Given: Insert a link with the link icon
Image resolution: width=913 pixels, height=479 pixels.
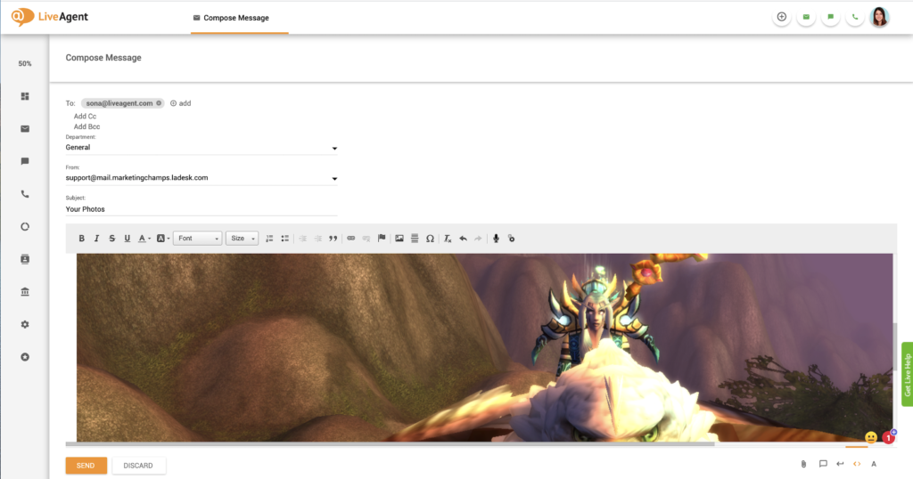Looking at the screenshot, I should tap(350, 239).
